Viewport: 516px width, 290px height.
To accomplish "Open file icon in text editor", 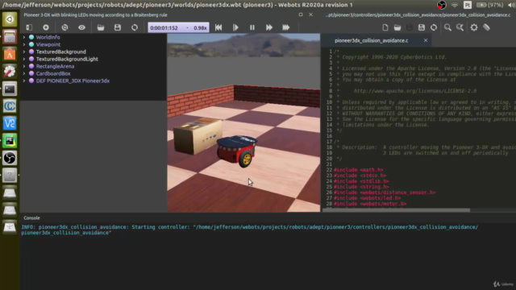I will pyautogui.click(x=397, y=27).
